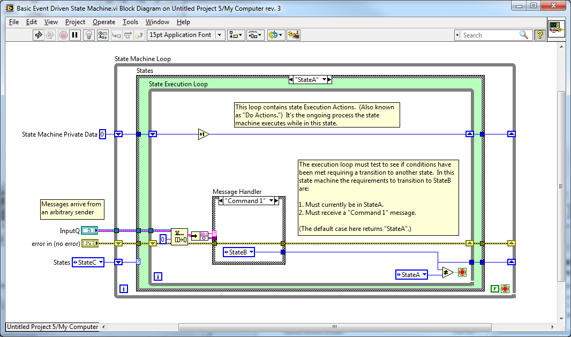Click the Not Equal comparison node
The height and width of the screenshot is (337, 571).
point(448,272)
